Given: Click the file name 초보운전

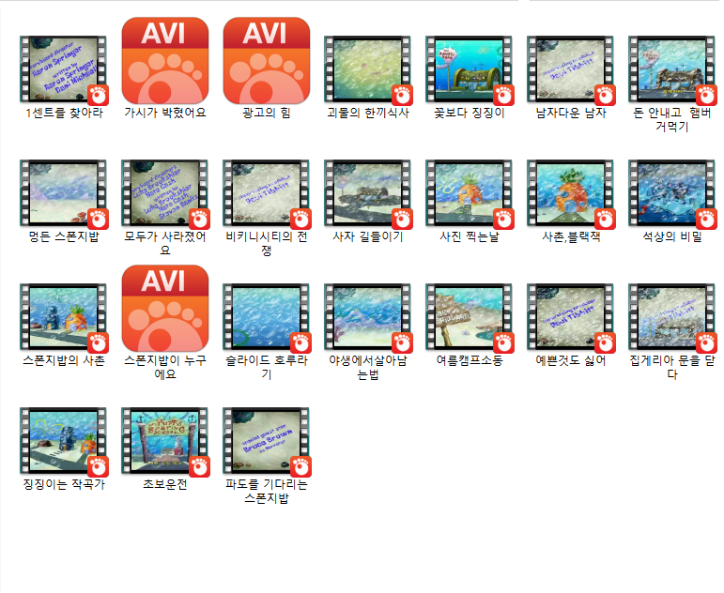Looking at the screenshot, I should (165, 484).
